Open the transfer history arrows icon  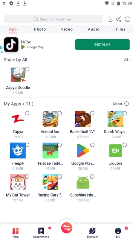pos(110,19)
